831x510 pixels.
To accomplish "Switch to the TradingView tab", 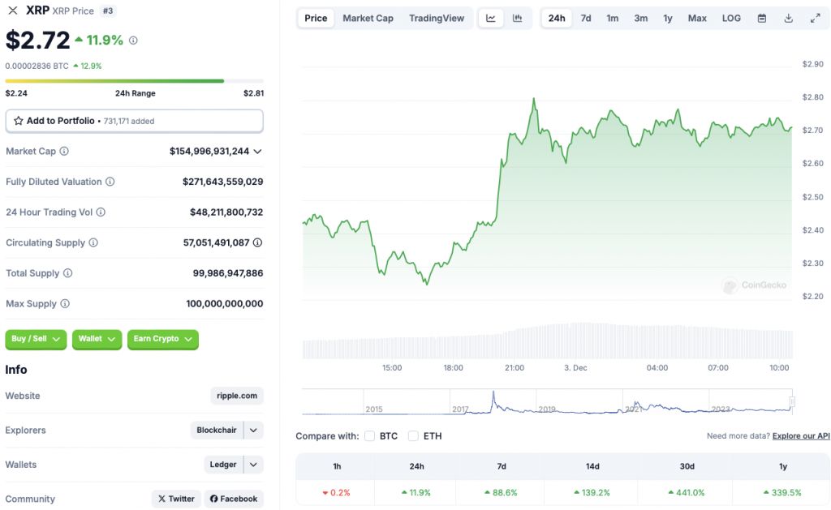I will (x=437, y=17).
